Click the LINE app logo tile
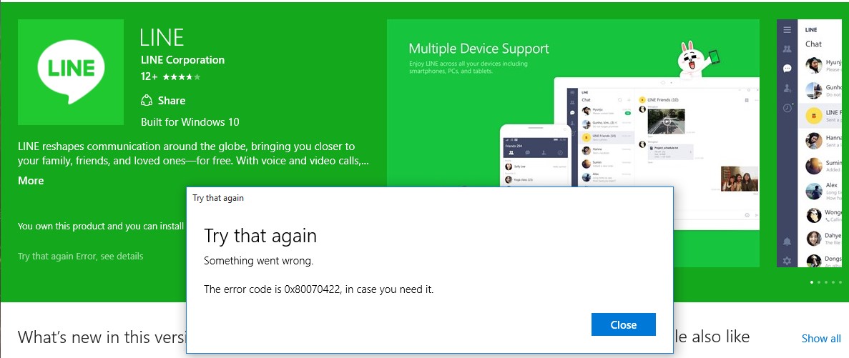Screen dimensions: 849x358 pos(70,72)
